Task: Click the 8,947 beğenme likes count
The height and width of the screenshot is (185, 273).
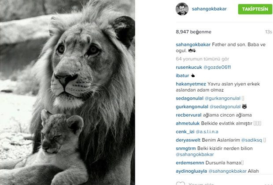Action: coord(193,32)
